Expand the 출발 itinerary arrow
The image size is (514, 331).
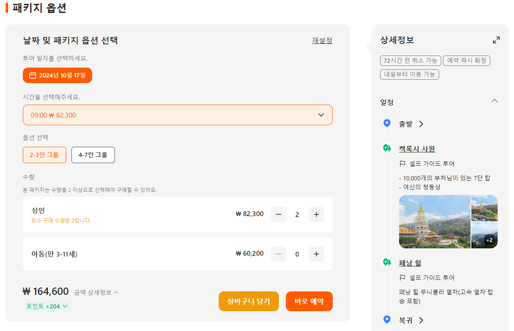coord(421,124)
